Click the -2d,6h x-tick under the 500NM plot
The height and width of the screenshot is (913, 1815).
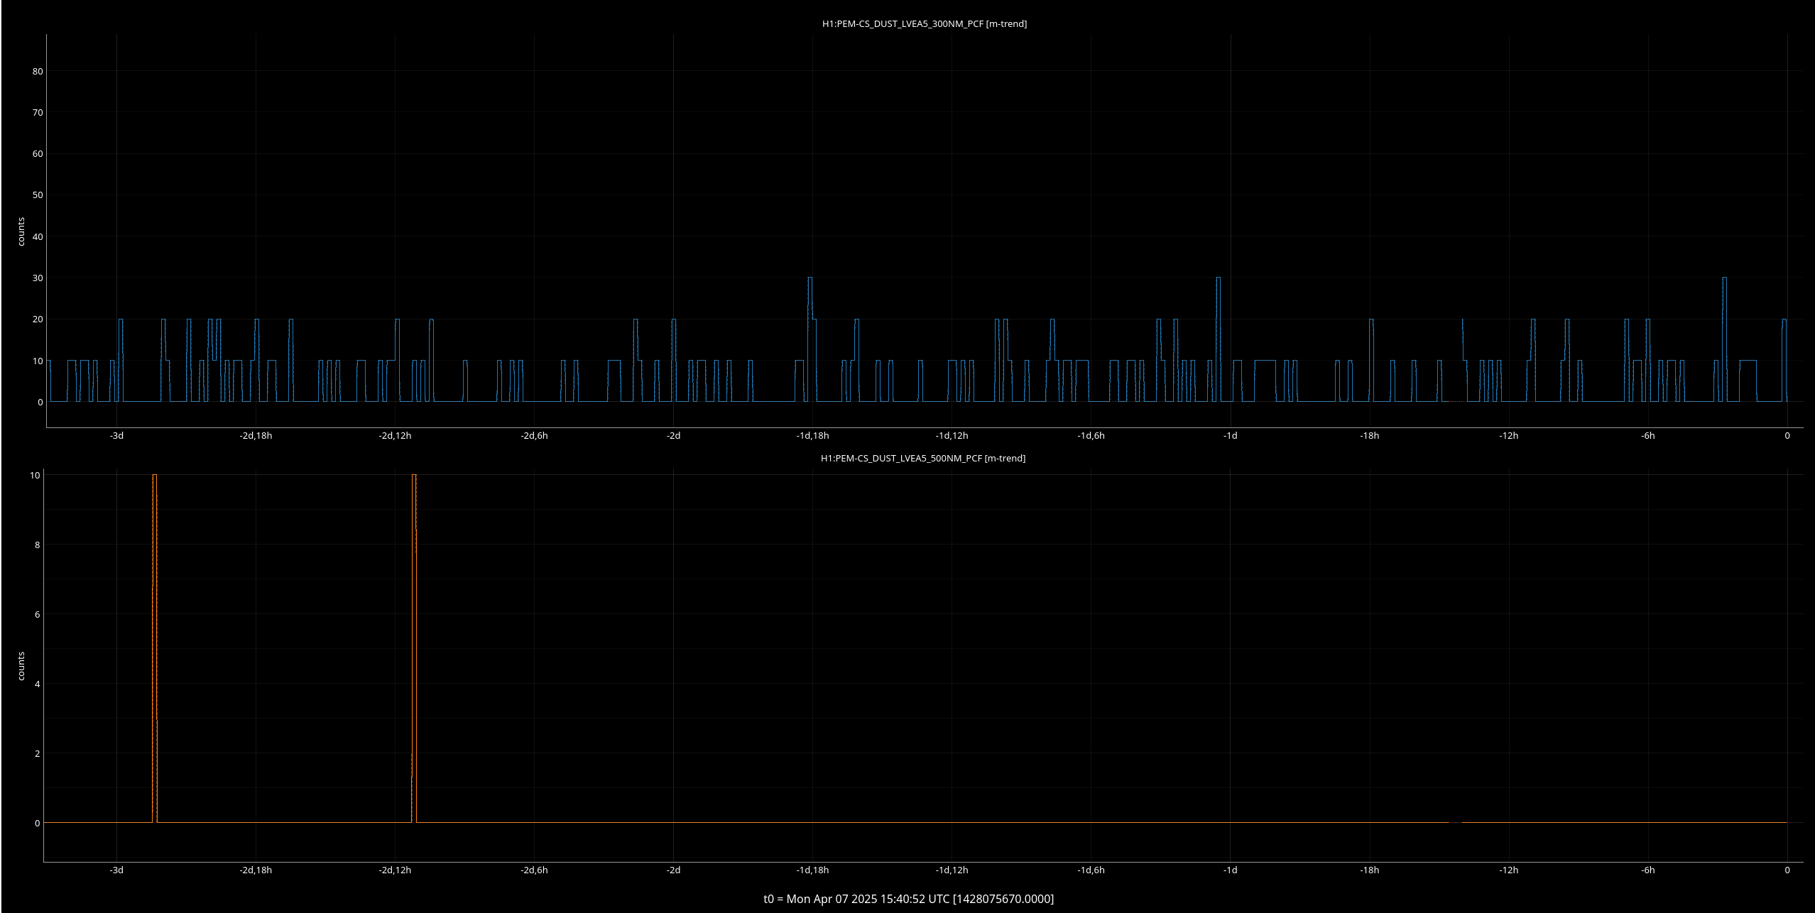coord(534,870)
